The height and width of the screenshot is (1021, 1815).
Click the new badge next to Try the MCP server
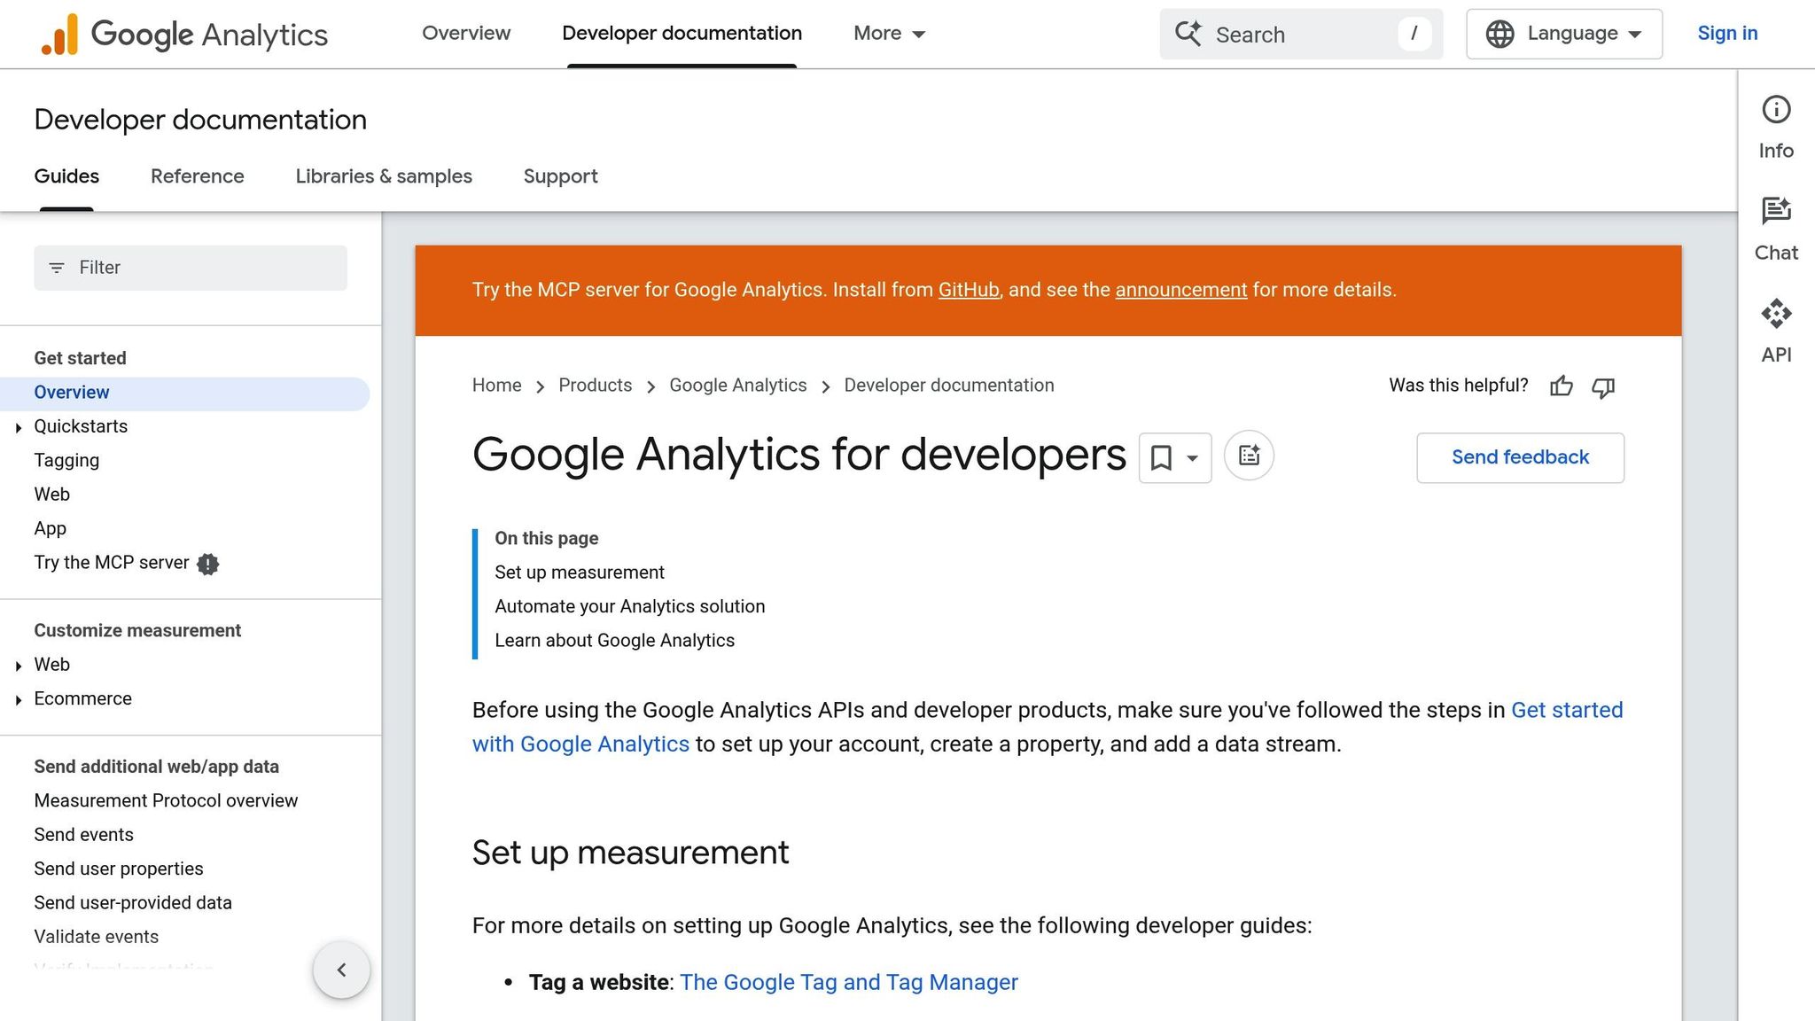(207, 564)
